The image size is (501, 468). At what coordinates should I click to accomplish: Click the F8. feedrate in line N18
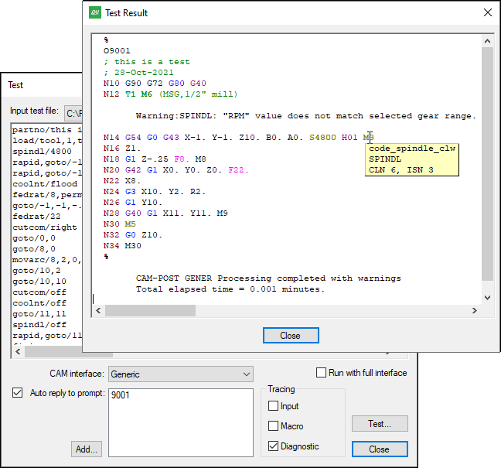182,159
